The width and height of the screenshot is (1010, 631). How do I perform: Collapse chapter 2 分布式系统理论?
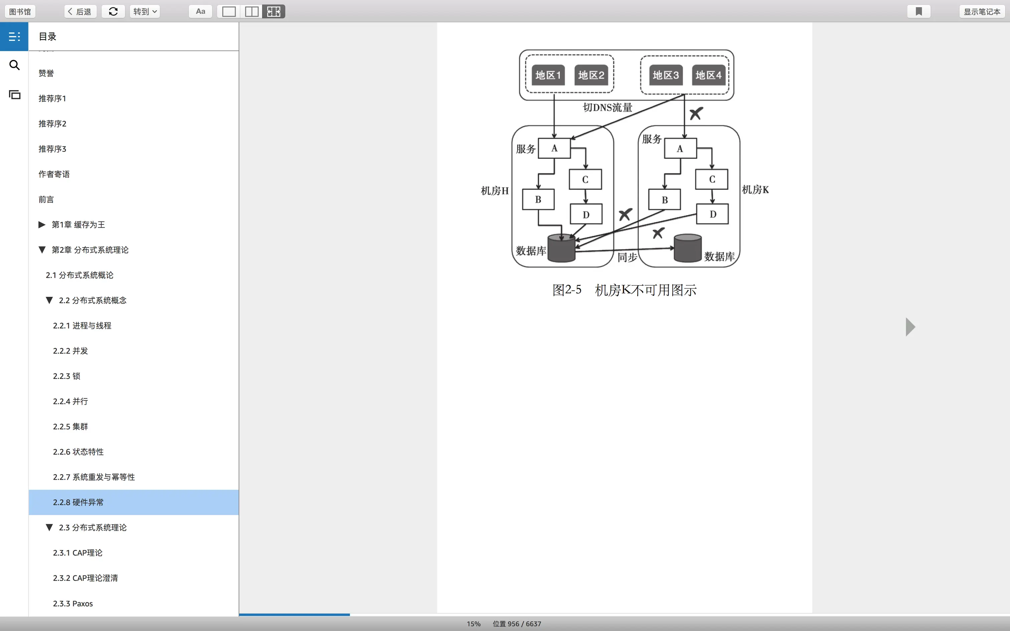pyautogui.click(x=42, y=250)
